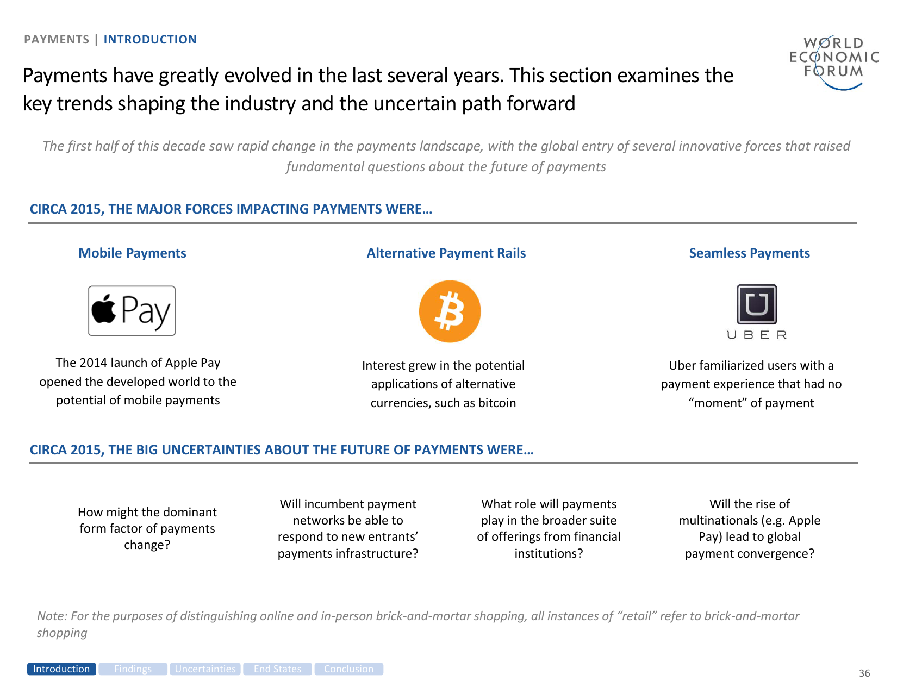897x693 pixels.
Task: Switch to the Uncertainties tab
Action: coord(205,669)
